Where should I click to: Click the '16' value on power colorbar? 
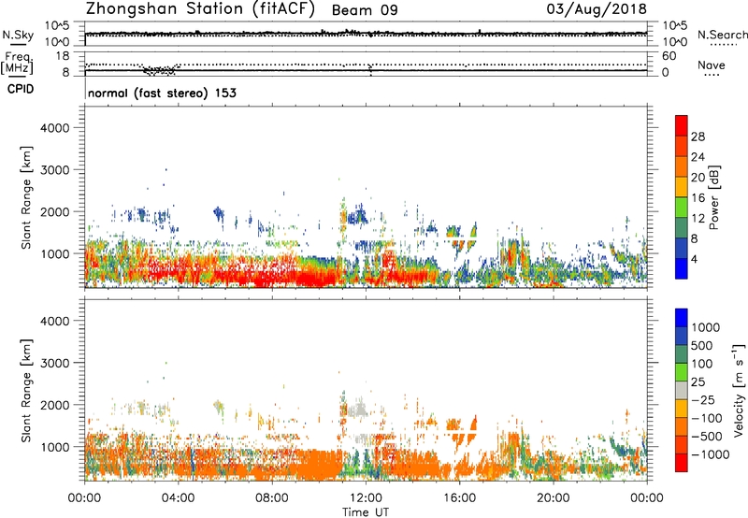(x=698, y=198)
